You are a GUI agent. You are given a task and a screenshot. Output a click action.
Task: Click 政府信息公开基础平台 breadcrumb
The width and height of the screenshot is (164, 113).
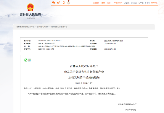[59, 27]
